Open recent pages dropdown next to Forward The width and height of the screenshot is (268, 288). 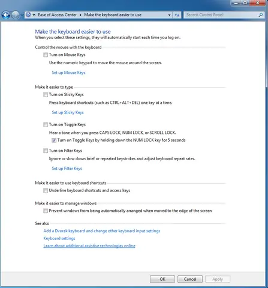pyautogui.click(x=22, y=15)
